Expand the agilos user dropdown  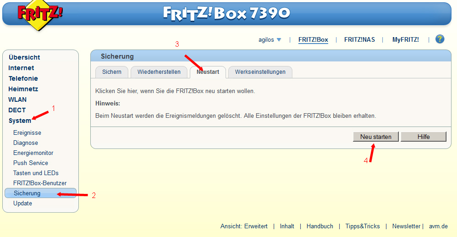[270, 39]
